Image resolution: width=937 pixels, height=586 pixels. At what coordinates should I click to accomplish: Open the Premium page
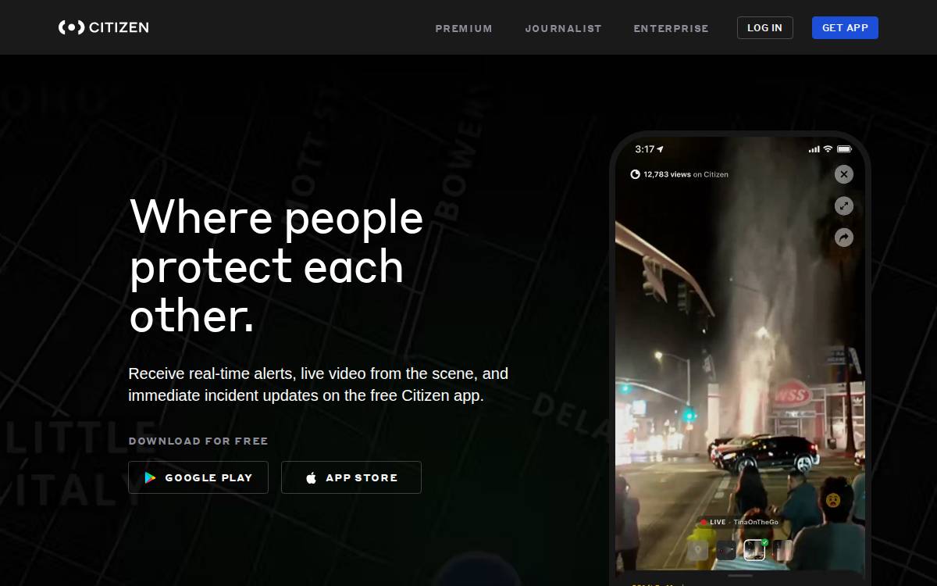coord(464,28)
